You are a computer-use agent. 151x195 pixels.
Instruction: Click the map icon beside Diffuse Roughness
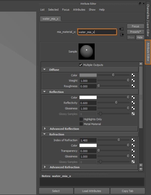point(133,86)
